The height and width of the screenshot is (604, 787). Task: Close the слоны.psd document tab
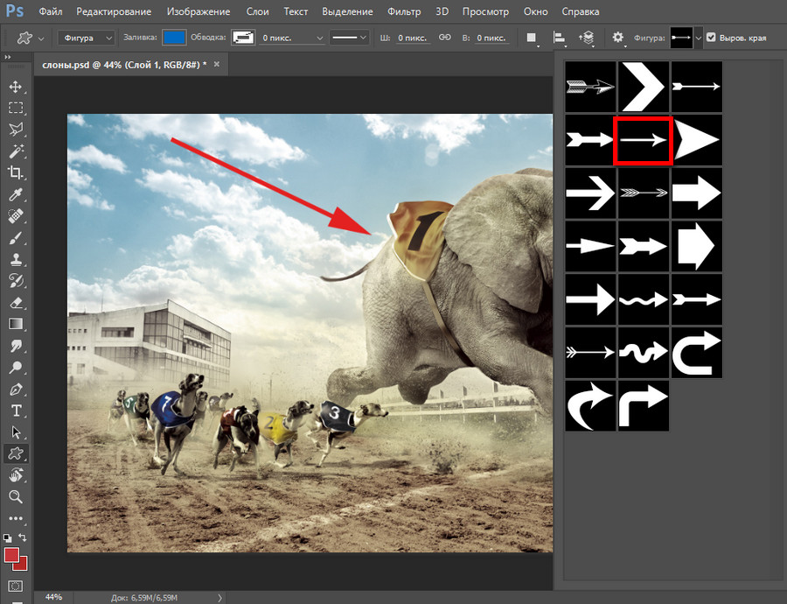(217, 65)
